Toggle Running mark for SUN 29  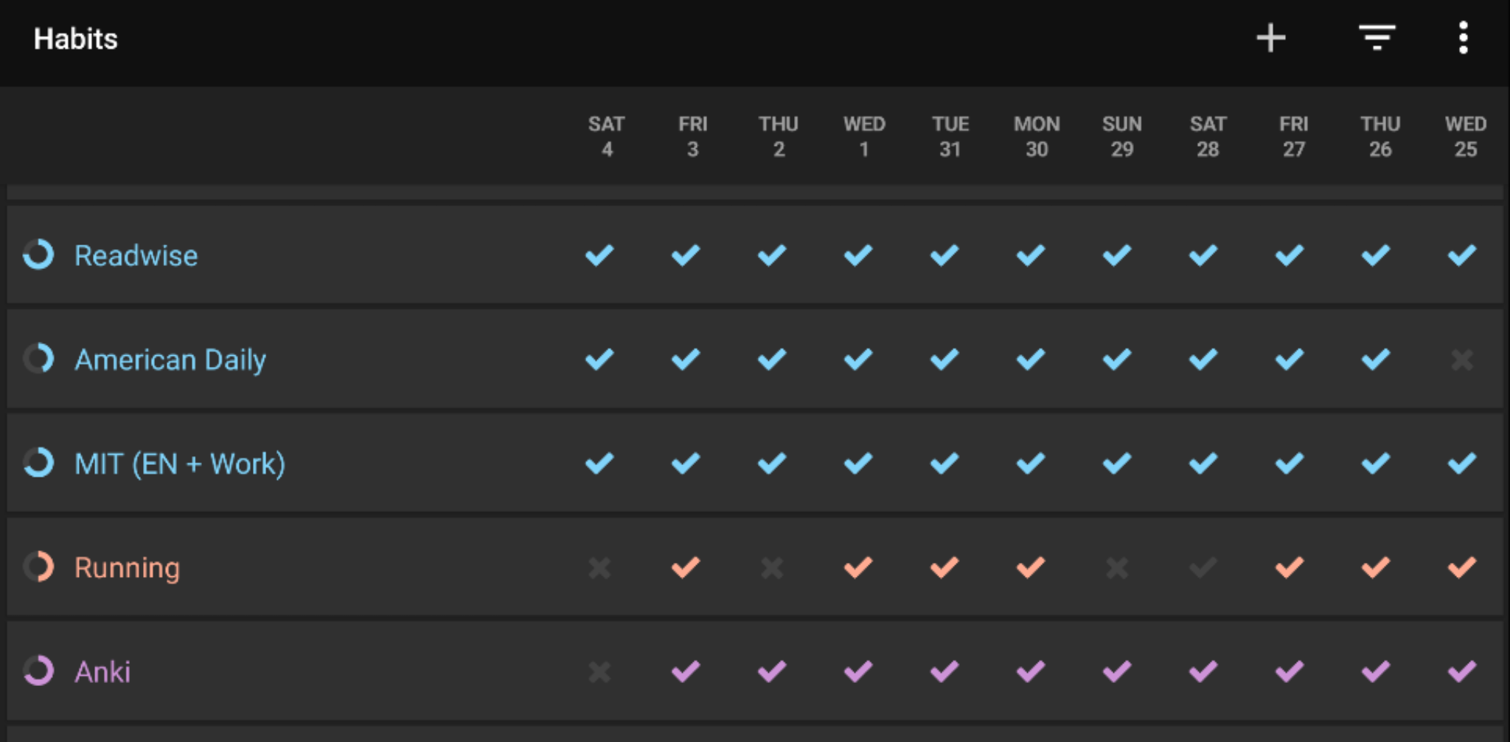[x=1117, y=568]
